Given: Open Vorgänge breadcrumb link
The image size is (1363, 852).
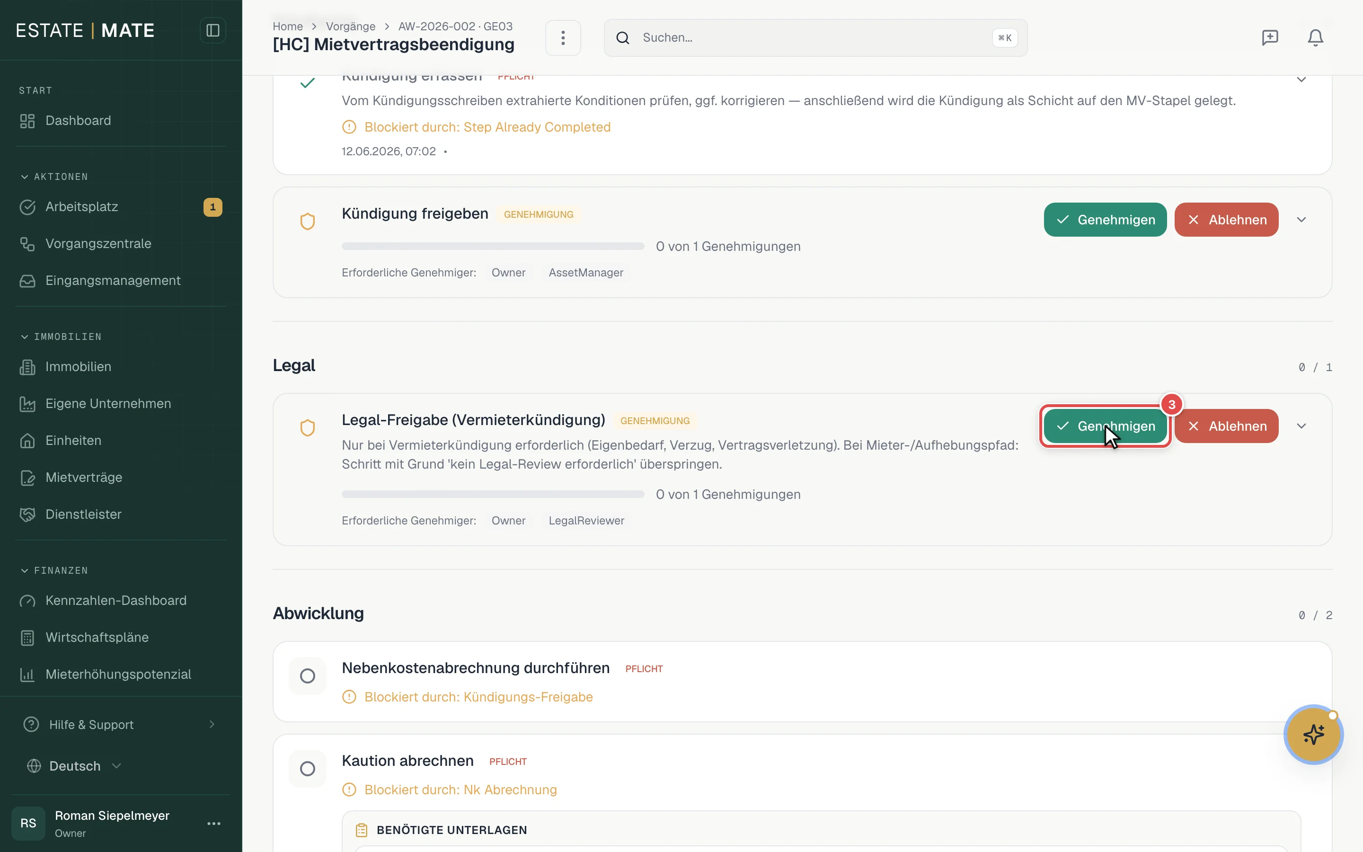Looking at the screenshot, I should click(350, 27).
